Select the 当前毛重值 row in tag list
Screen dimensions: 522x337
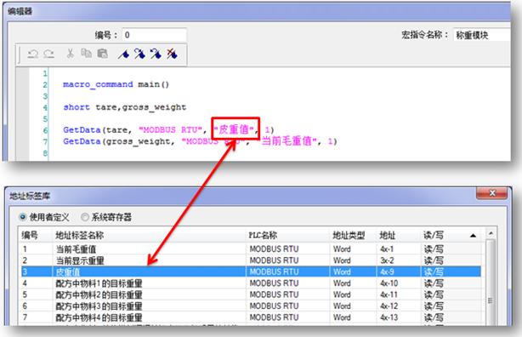tap(251, 249)
